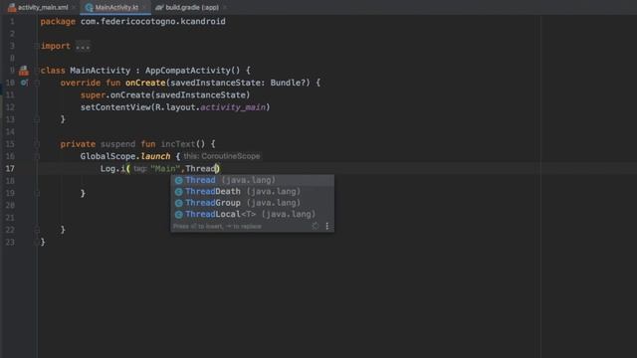Image resolution: width=637 pixels, height=358 pixels.
Task: Click the onCreate function name on line 10
Action: pyautogui.click(x=145, y=83)
